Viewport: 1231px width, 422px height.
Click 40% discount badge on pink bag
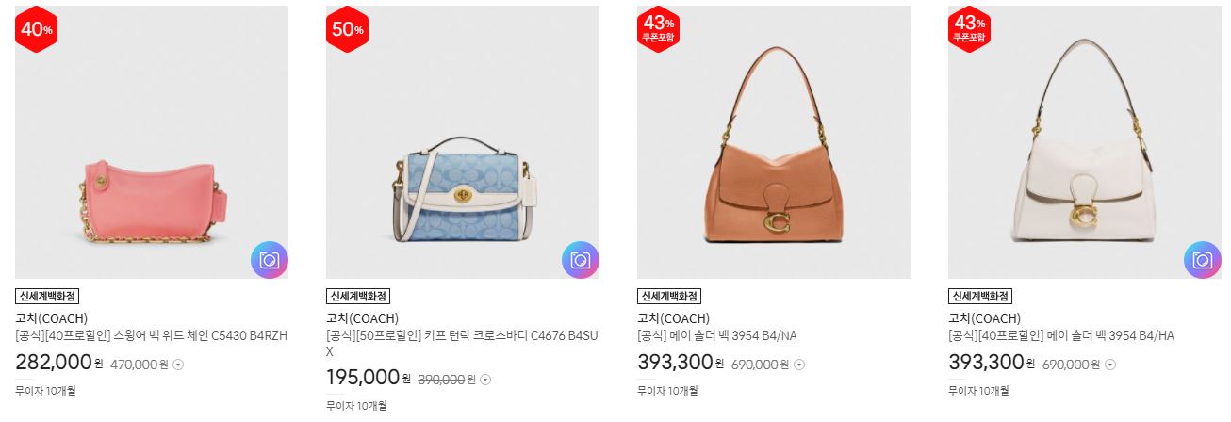click(x=37, y=29)
